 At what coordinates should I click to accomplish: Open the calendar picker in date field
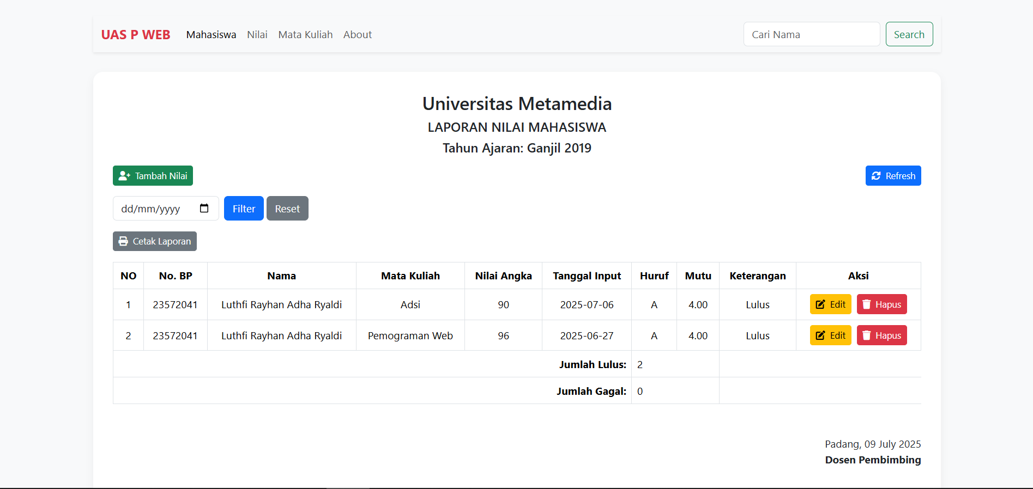click(204, 209)
